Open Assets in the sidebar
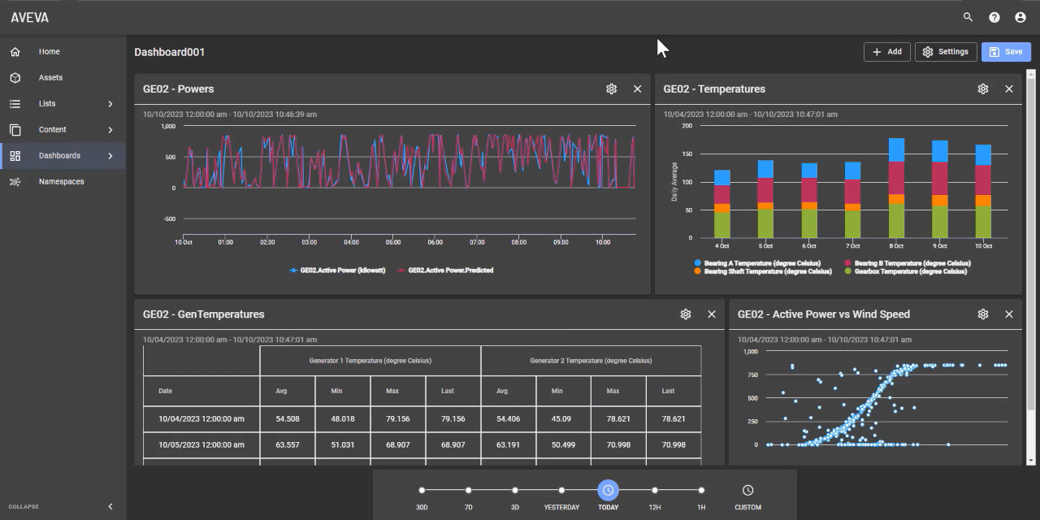Viewport: 1040px width, 520px height. (x=50, y=78)
